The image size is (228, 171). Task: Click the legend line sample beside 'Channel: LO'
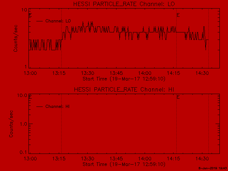[40, 21]
